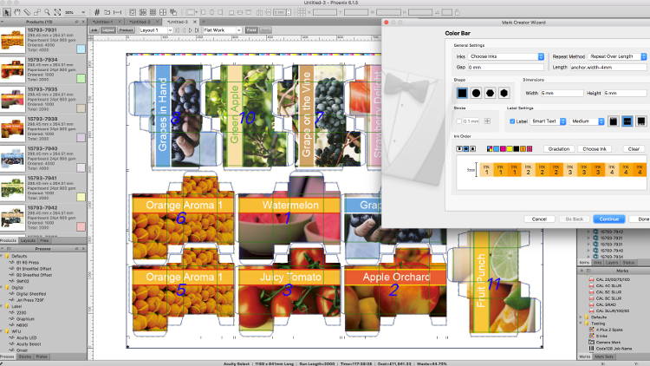Image resolution: width=650 pixels, height=366 pixels.
Task: Click the yellow ink swatch
Action: click(x=510, y=148)
